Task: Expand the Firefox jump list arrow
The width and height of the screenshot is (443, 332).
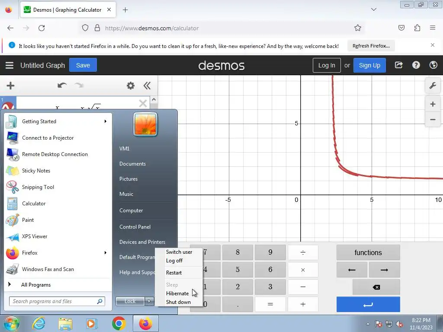Action: pos(106,252)
